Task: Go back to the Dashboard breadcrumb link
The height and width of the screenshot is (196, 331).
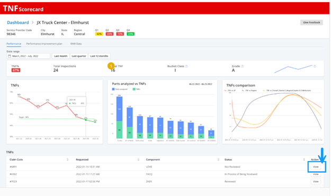Action: pos(18,23)
